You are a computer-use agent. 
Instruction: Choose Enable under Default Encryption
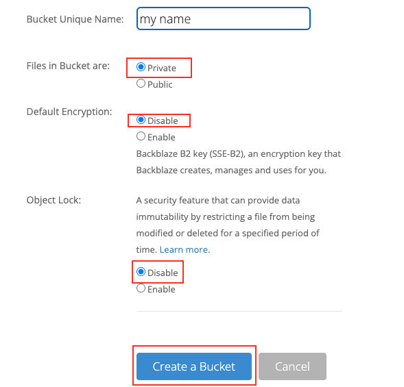141,136
